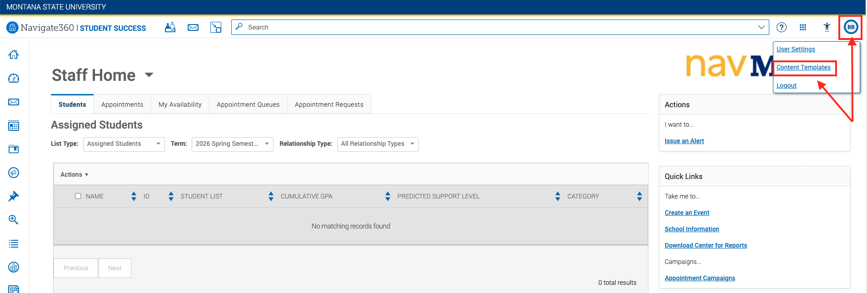Open the pushpin sidebar icon

click(x=14, y=196)
